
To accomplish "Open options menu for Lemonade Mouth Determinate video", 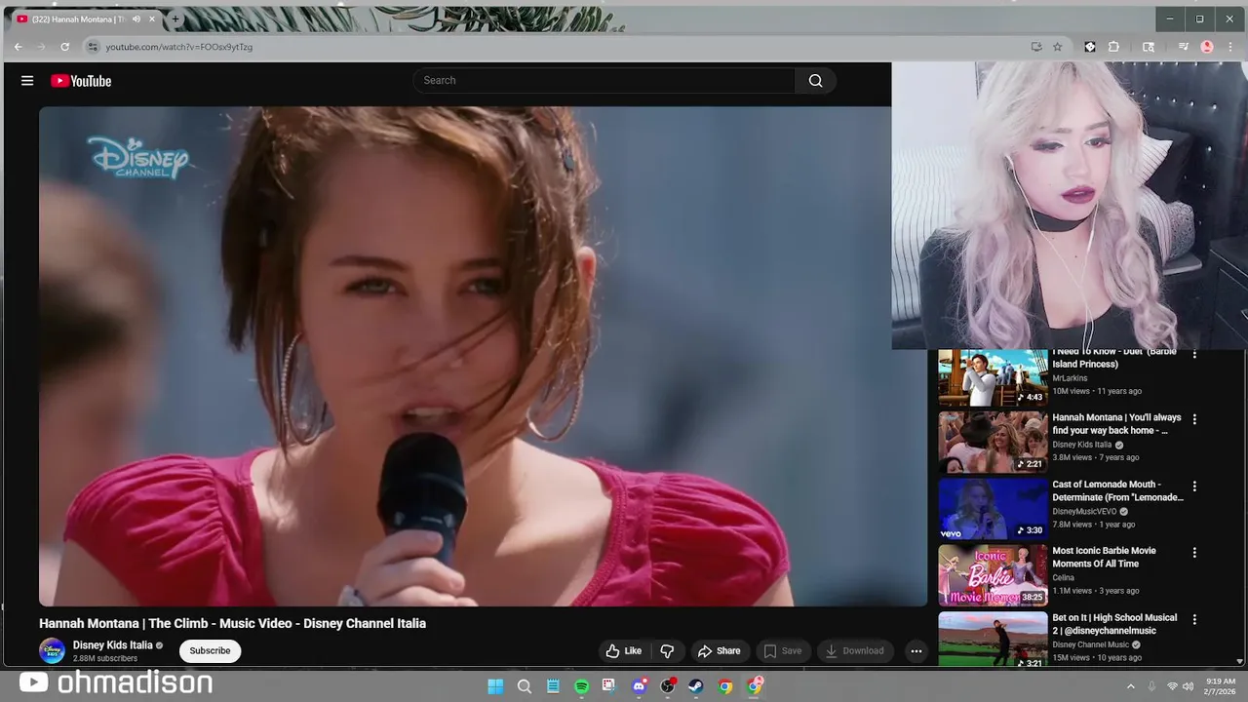I will pos(1194,486).
